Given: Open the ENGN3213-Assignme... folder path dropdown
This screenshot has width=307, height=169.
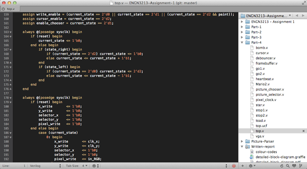Looking at the screenshot, I should click(266, 16).
